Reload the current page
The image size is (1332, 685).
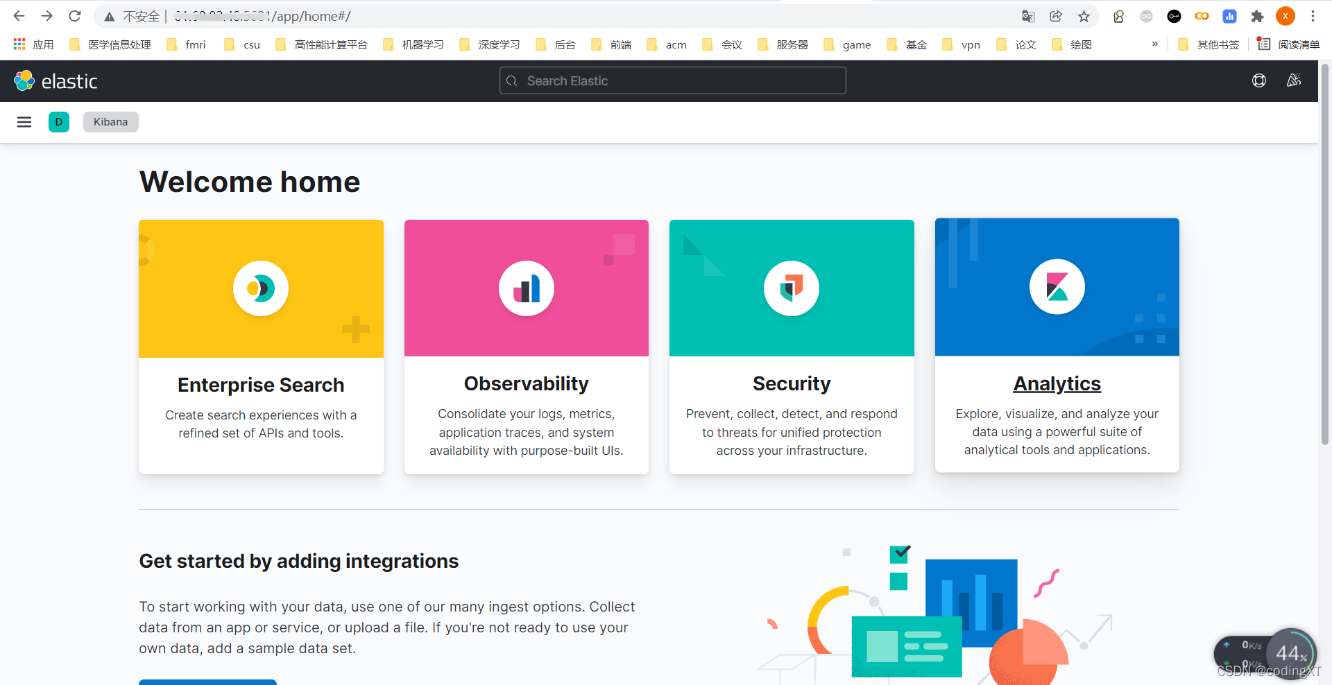pyautogui.click(x=75, y=16)
